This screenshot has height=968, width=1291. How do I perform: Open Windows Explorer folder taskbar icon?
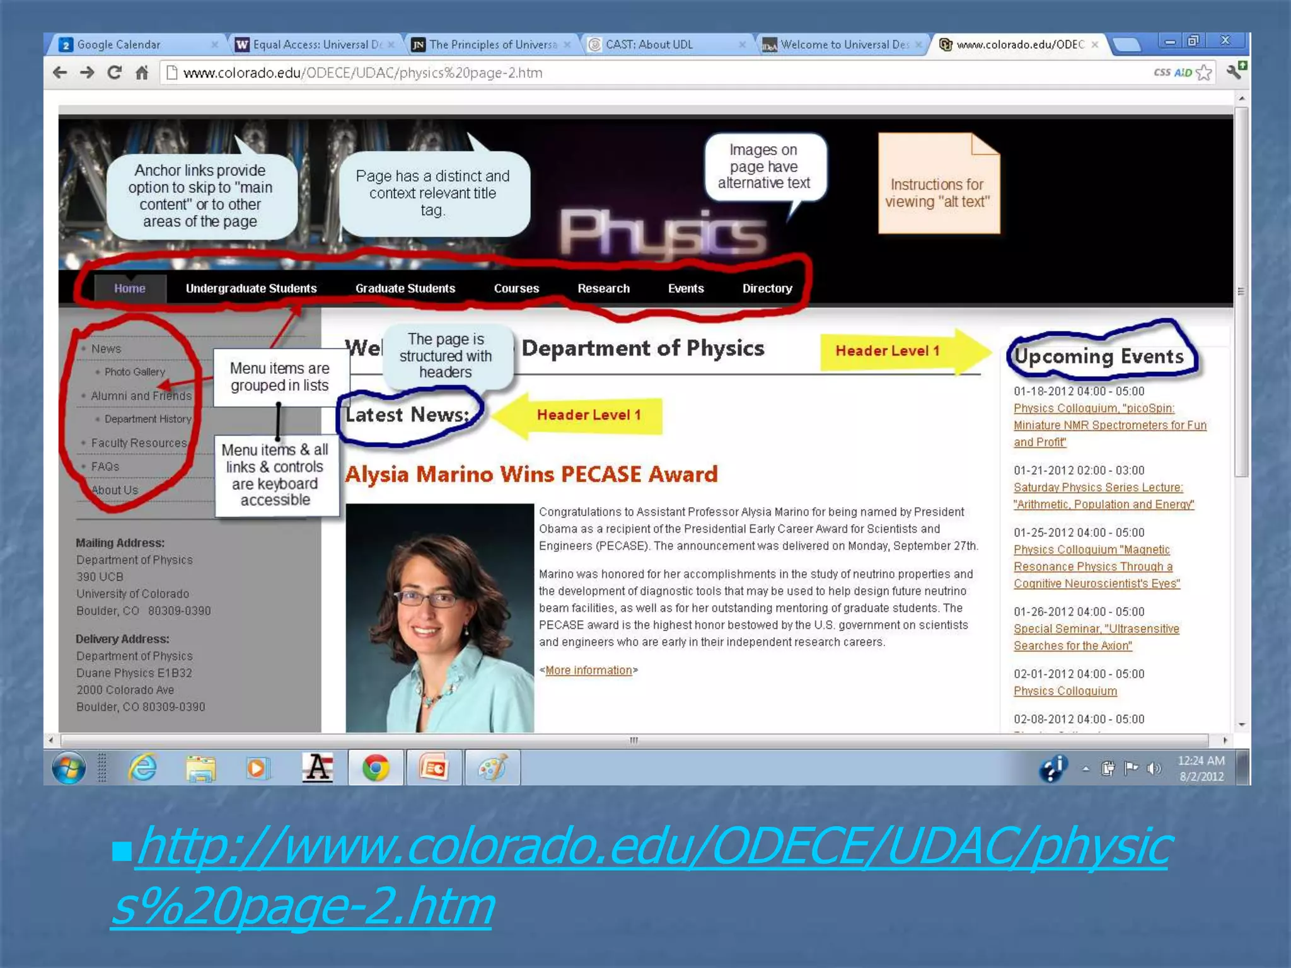tap(200, 768)
